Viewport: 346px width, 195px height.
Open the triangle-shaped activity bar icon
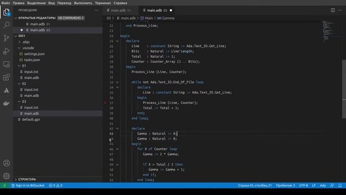6,90
